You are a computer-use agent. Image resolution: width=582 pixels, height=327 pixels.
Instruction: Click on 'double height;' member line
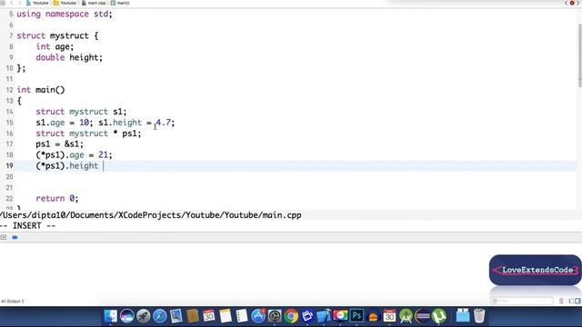[69, 57]
